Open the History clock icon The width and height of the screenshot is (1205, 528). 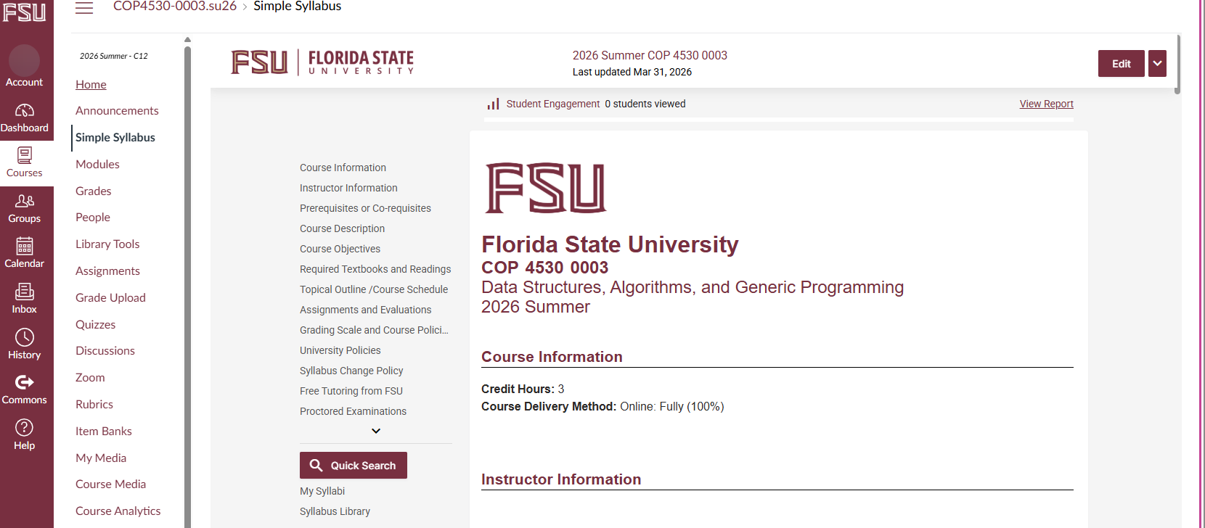pyautogui.click(x=25, y=337)
